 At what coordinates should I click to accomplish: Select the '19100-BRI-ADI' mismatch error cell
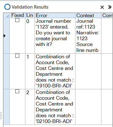(x=55, y=71)
